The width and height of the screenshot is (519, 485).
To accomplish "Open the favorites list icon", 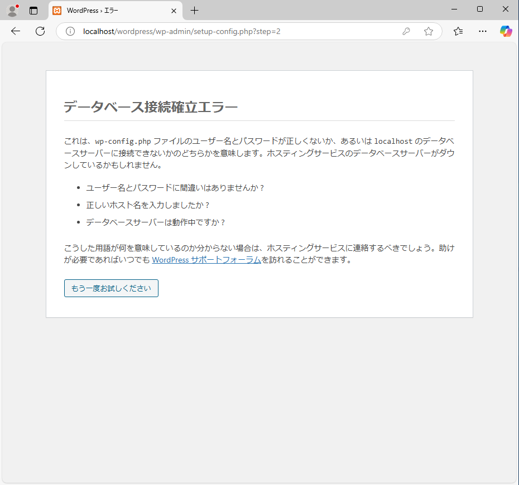I will click(x=458, y=31).
